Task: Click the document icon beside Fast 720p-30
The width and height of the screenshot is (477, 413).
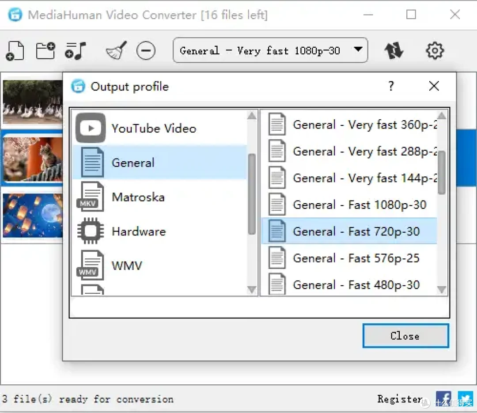Action: click(277, 231)
